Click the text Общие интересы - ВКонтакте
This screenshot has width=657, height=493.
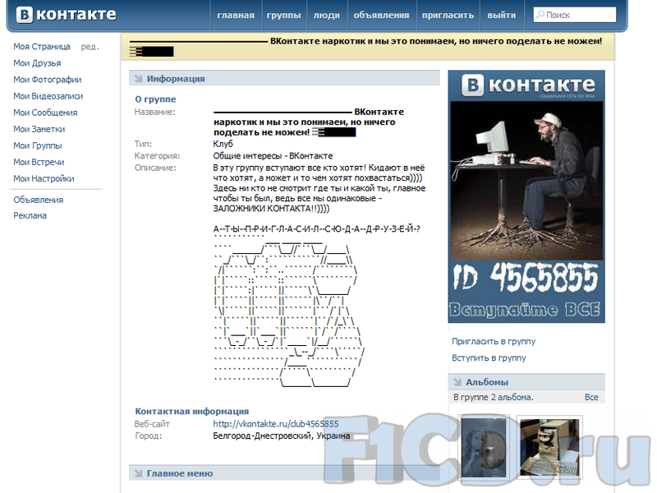[x=273, y=156]
